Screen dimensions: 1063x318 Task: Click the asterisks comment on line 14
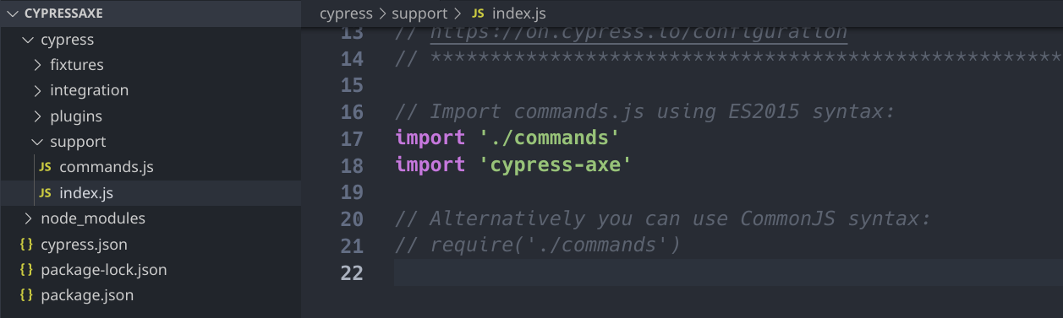(728, 58)
